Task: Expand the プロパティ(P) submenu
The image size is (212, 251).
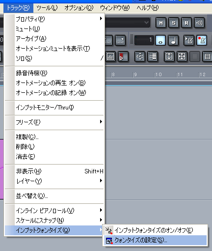Action: (x=54, y=19)
